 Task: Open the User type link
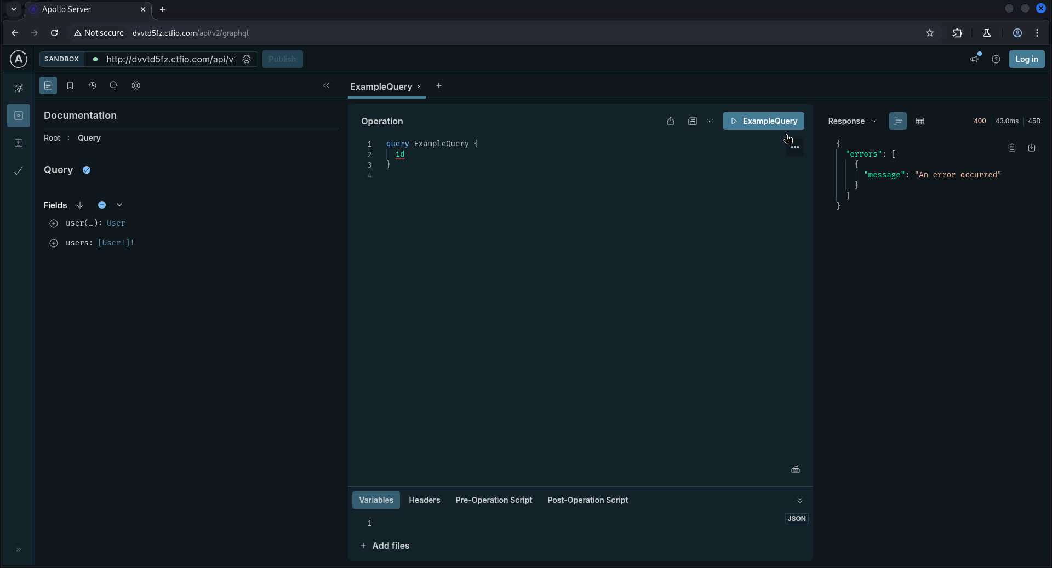coord(116,223)
